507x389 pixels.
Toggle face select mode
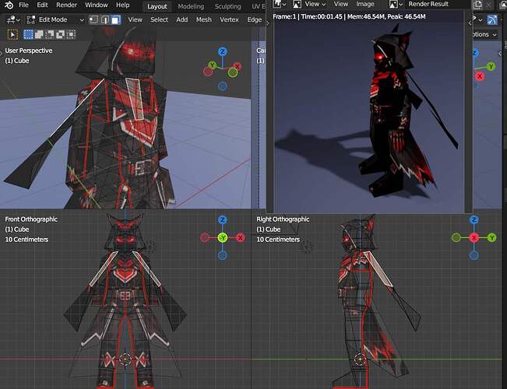pyautogui.click(x=116, y=19)
